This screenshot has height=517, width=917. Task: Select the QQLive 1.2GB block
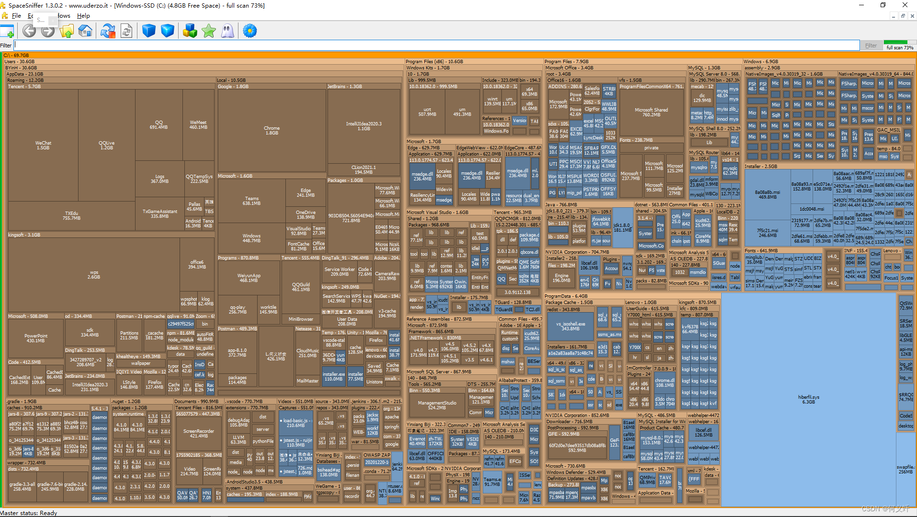point(106,146)
